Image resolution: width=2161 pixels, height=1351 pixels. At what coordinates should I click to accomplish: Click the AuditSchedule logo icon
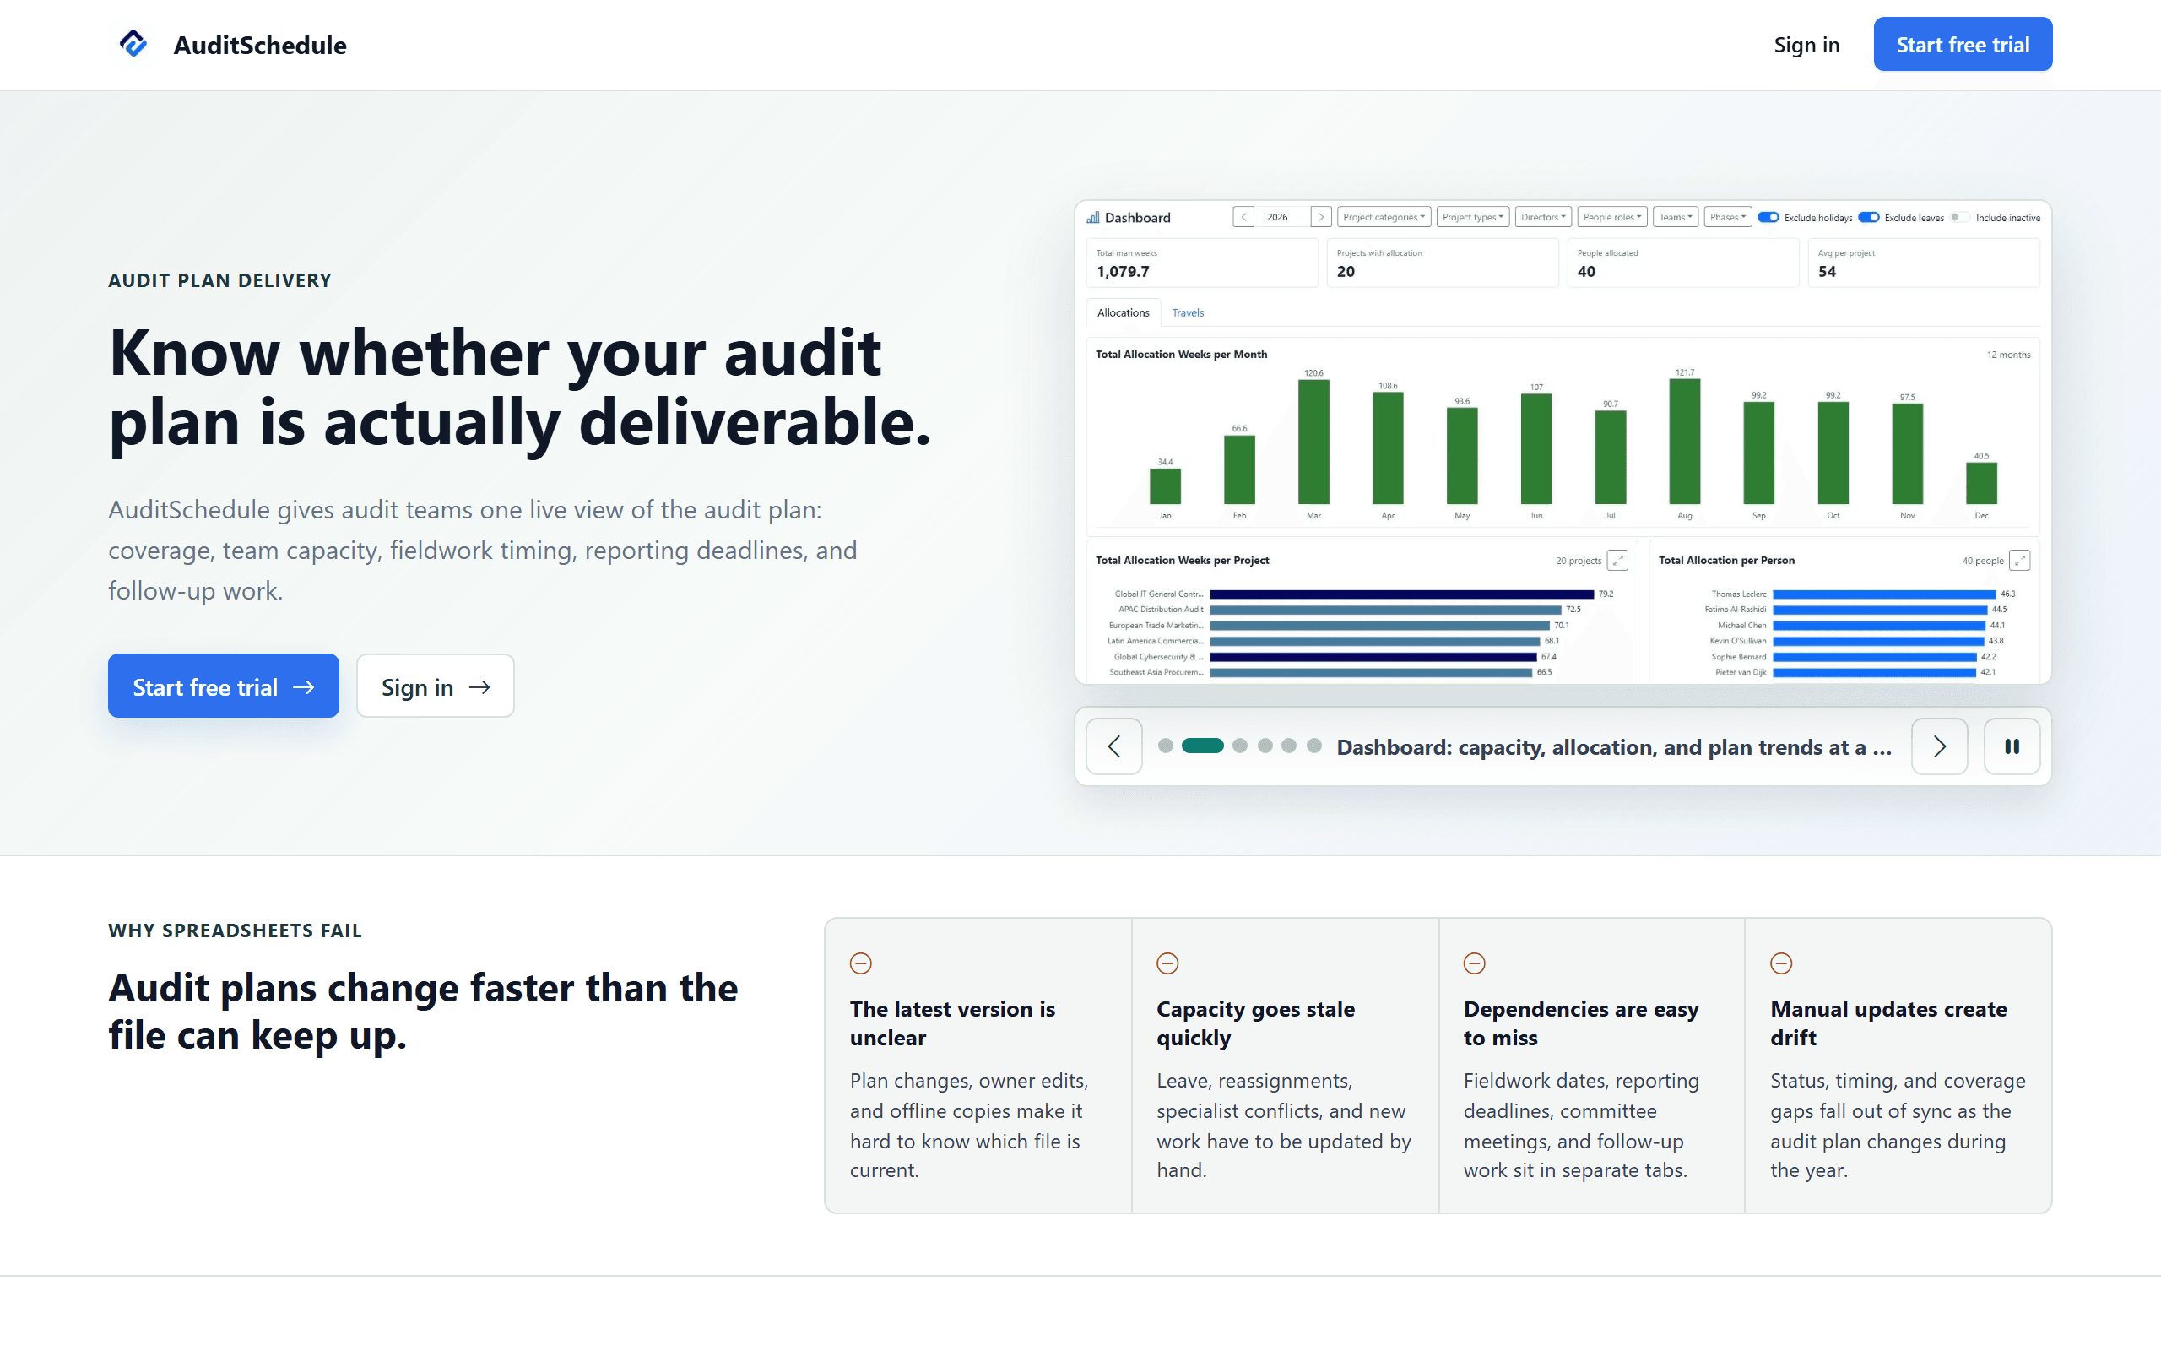point(133,44)
